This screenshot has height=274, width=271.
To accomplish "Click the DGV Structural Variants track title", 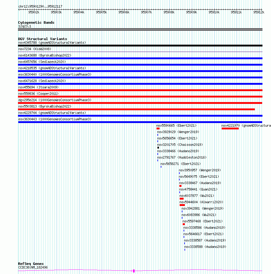I will (43, 39).
